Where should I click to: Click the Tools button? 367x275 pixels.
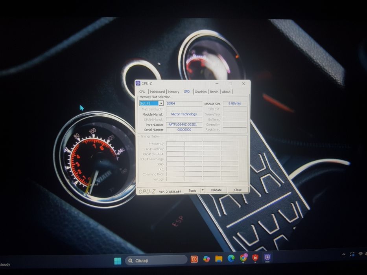[x=192, y=191]
